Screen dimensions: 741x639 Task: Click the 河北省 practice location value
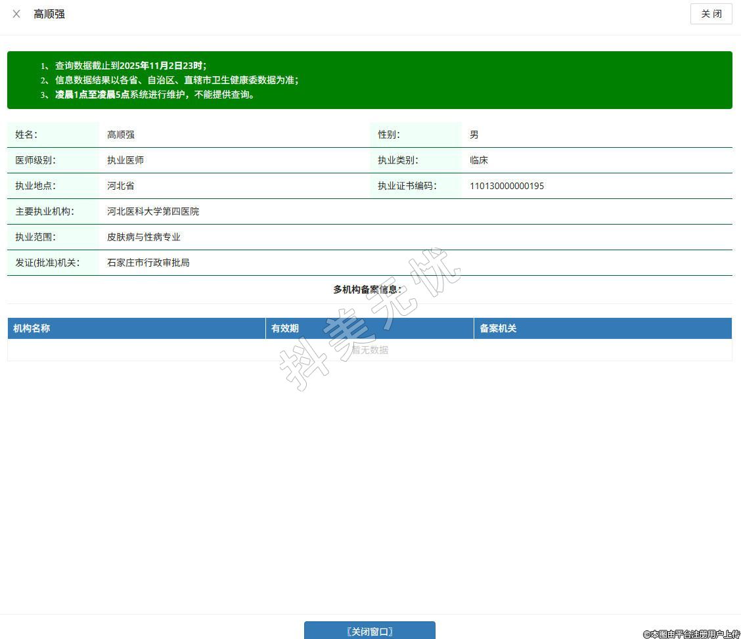pyautogui.click(x=121, y=186)
